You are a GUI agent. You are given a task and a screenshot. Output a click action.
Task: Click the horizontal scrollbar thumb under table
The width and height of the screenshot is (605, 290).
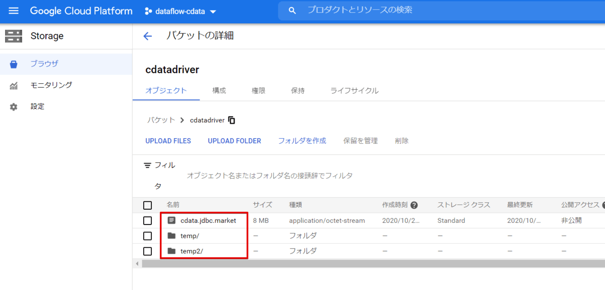[x=373, y=264]
